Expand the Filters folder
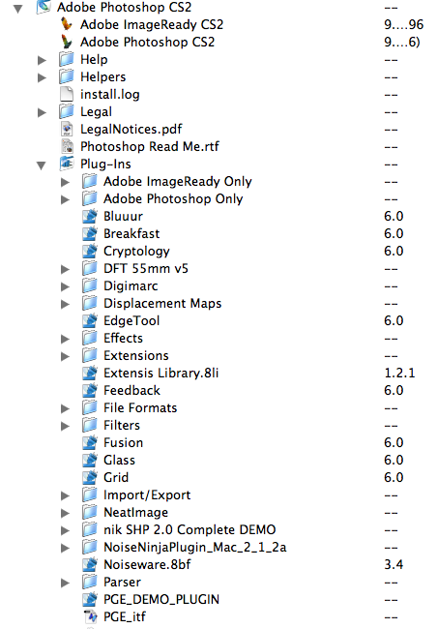This screenshot has width=437, height=629. pos(65,426)
